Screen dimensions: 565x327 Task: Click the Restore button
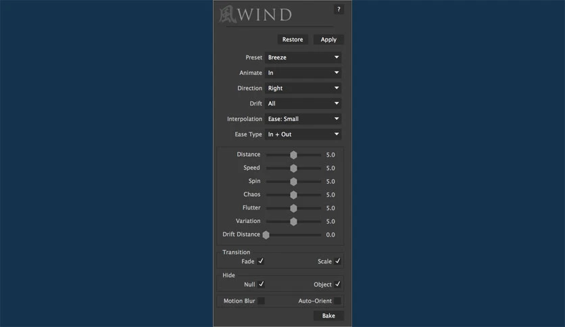click(x=293, y=40)
